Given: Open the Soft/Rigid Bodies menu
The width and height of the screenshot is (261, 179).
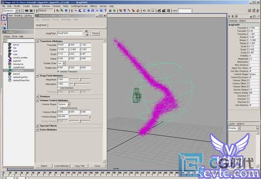Looking at the screenshot, I should click(79, 6).
